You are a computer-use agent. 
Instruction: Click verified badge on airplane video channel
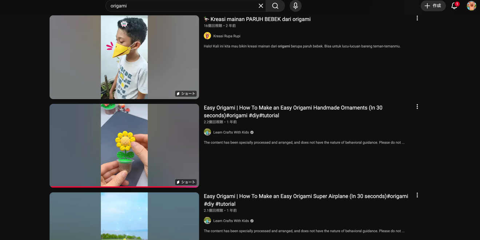click(x=252, y=221)
